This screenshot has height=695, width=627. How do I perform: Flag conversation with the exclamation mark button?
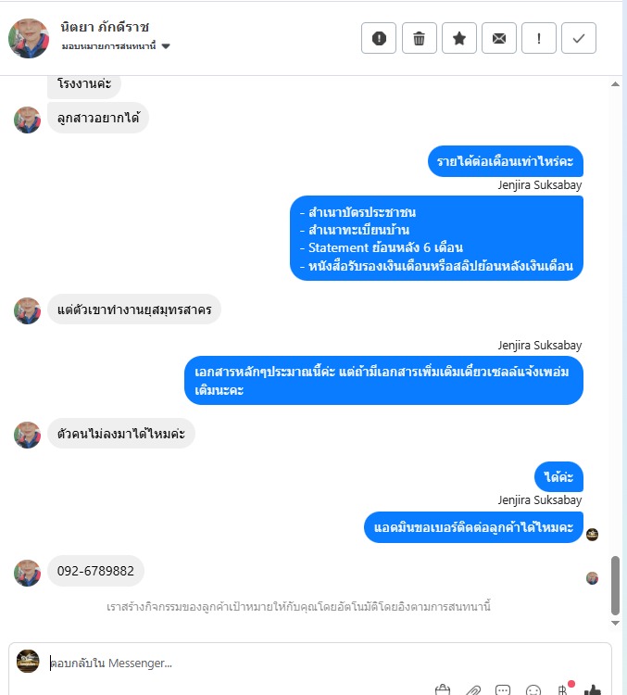(539, 38)
